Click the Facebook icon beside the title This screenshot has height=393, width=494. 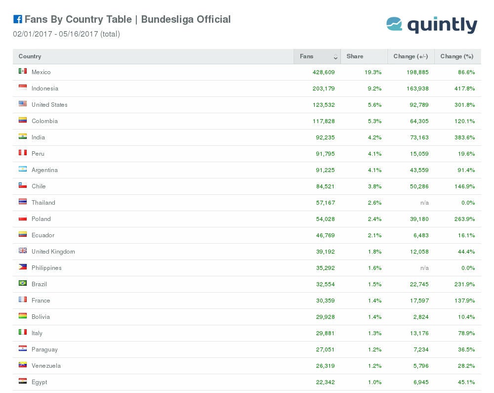17,19
